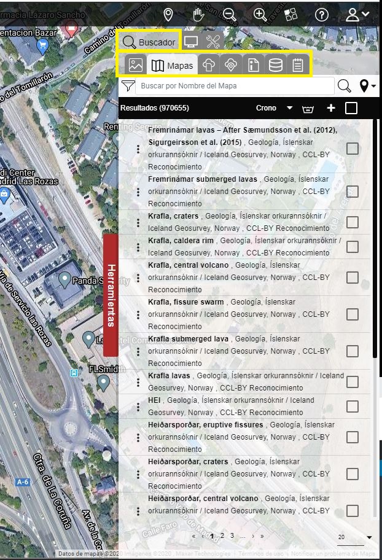382x560 pixels.
Task: Open options menu for Krafla lavas
Action: pos(138,382)
